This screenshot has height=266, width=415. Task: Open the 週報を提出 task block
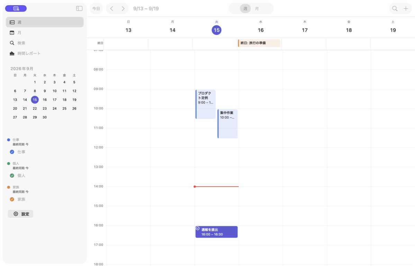tap(216, 232)
